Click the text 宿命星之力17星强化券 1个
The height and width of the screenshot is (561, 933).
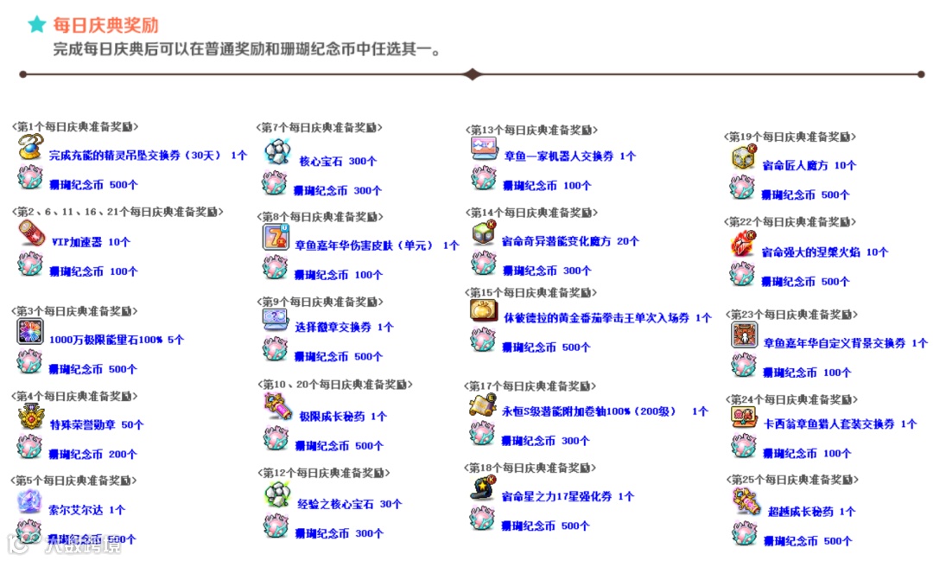pos(568,496)
